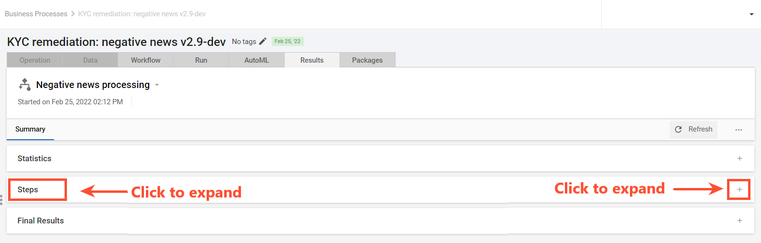Viewport: 761px width, 243px height.
Task: Expand Steps using its plus icon
Action: (739, 189)
